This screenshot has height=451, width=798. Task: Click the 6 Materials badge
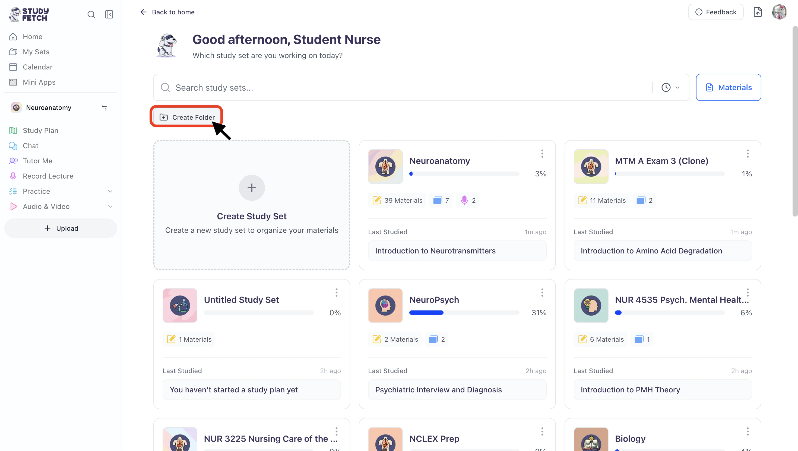pos(601,339)
